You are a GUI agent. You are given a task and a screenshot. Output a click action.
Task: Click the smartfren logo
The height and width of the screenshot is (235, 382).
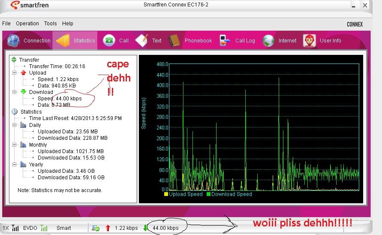click(30, 5)
